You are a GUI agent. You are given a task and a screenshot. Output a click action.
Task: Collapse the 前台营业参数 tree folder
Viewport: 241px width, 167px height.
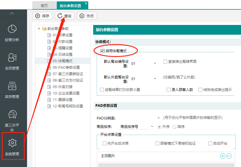click(x=39, y=29)
